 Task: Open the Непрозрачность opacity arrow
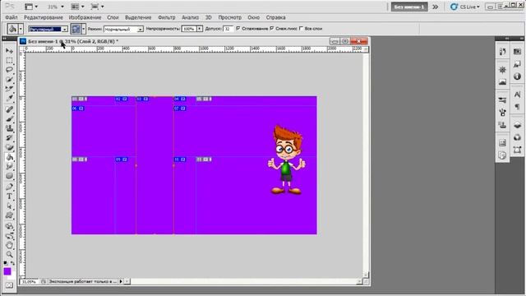200,29
